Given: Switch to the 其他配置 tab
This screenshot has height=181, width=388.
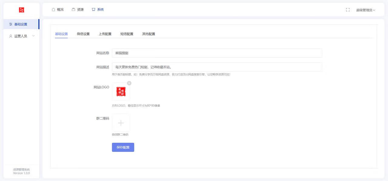Looking at the screenshot, I should [x=149, y=34].
